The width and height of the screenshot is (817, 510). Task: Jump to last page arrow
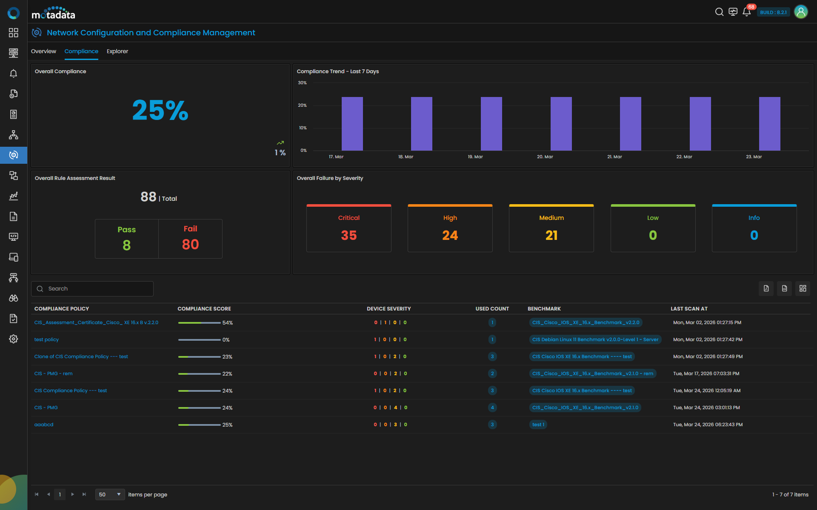click(x=84, y=494)
